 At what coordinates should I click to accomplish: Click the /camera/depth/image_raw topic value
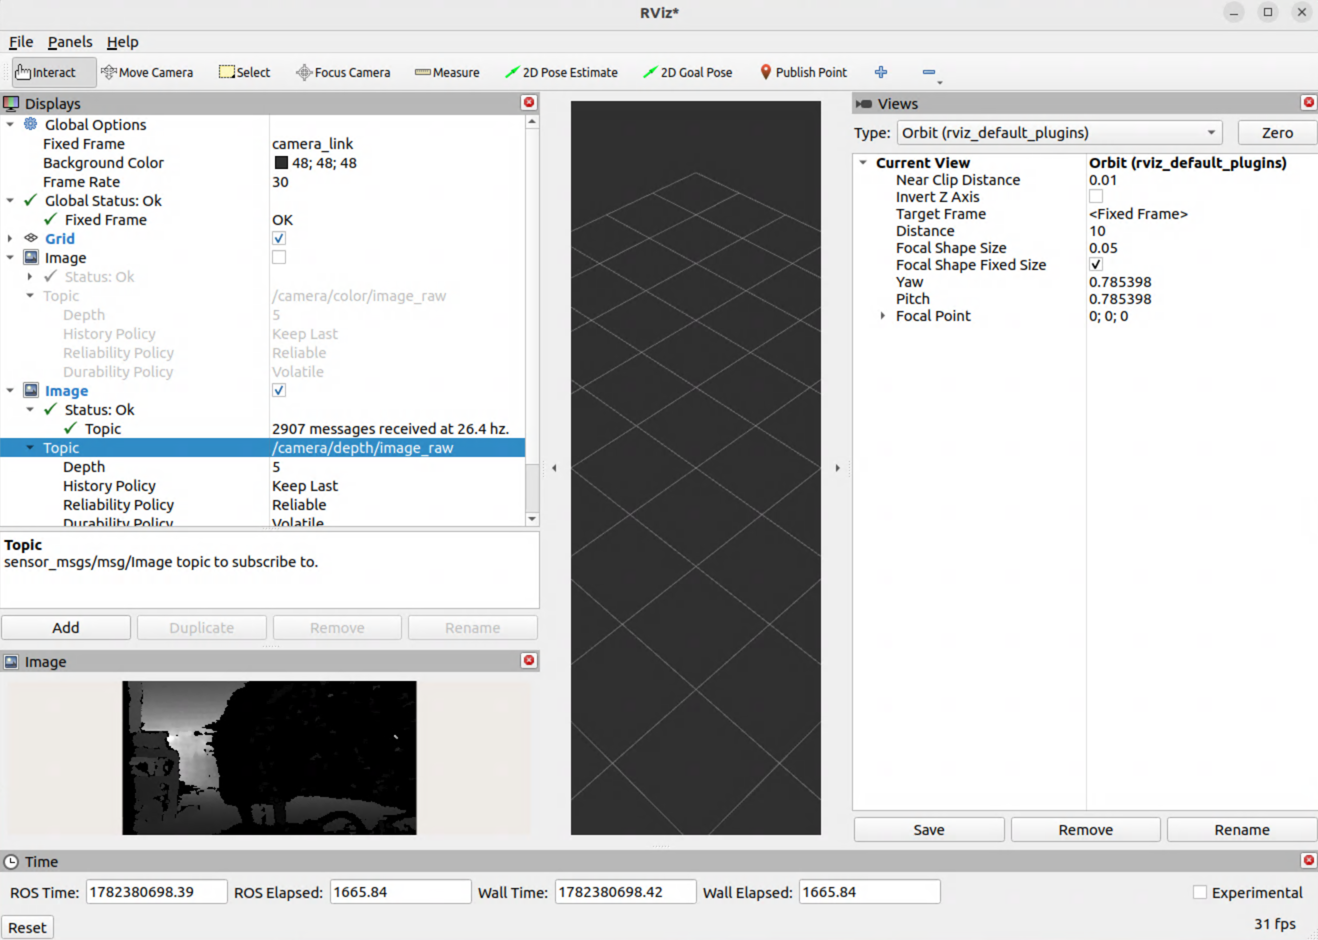click(362, 447)
